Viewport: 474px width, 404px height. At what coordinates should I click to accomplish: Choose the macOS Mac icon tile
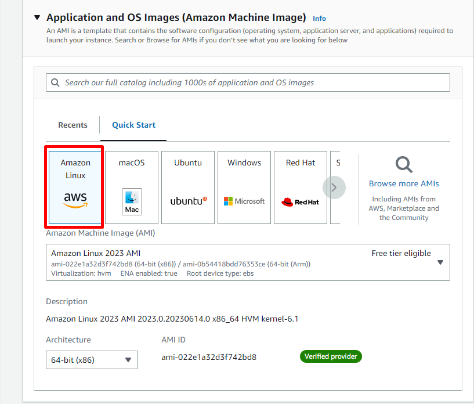pos(132,187)
